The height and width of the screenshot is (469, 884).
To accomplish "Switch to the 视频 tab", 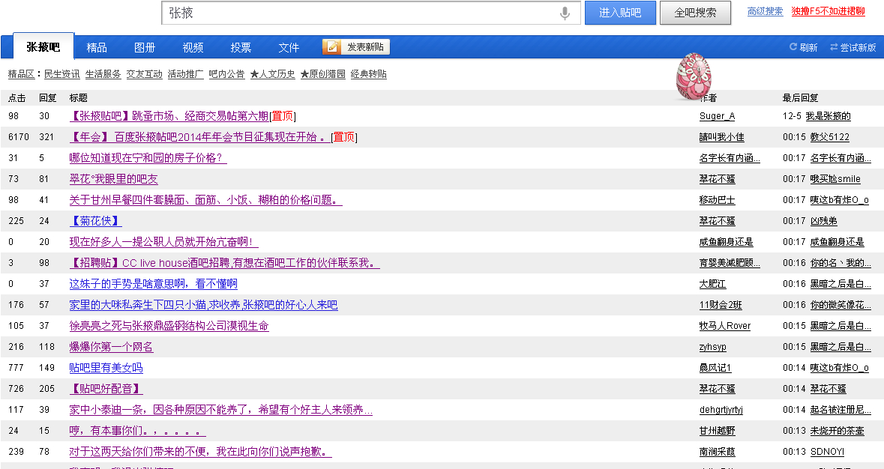I will 193,48.
